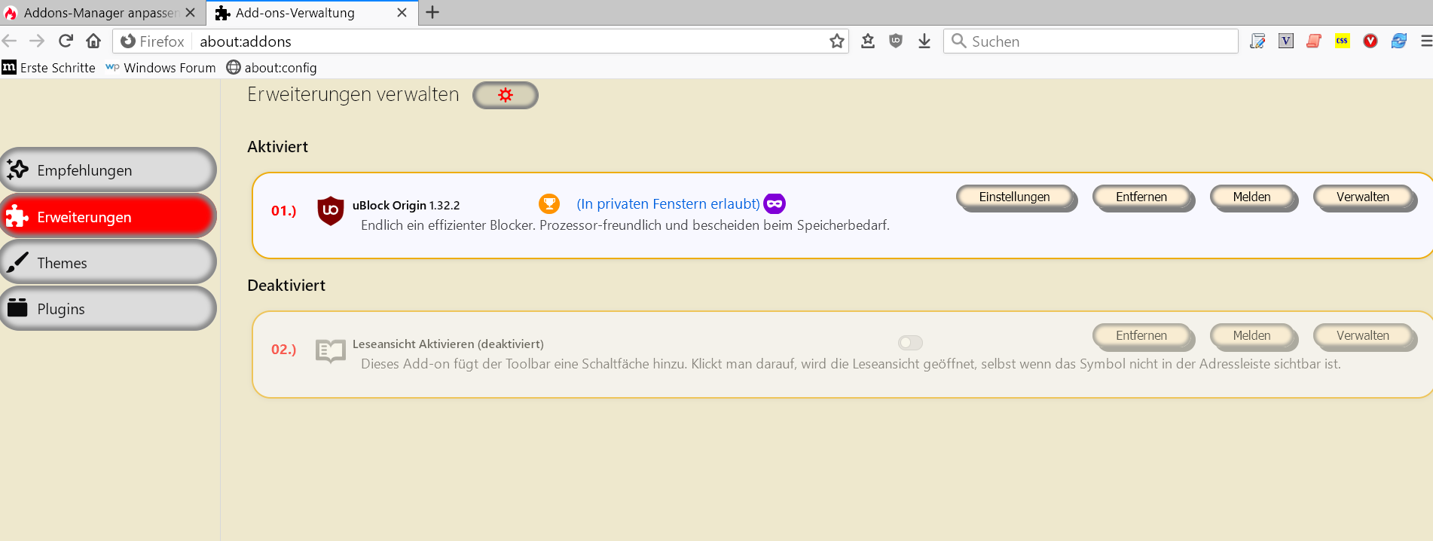The image size is (1433, 541).
Task: Click the home button icon
Action: [93, 41]
